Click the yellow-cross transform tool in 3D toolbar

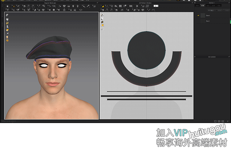[x=14, y=6]
